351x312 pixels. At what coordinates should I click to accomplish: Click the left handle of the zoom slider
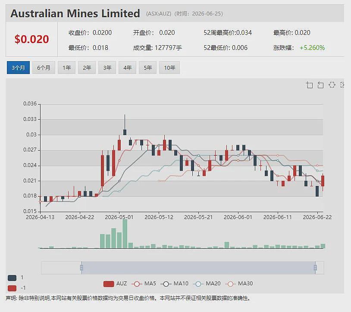pos(81,268)
